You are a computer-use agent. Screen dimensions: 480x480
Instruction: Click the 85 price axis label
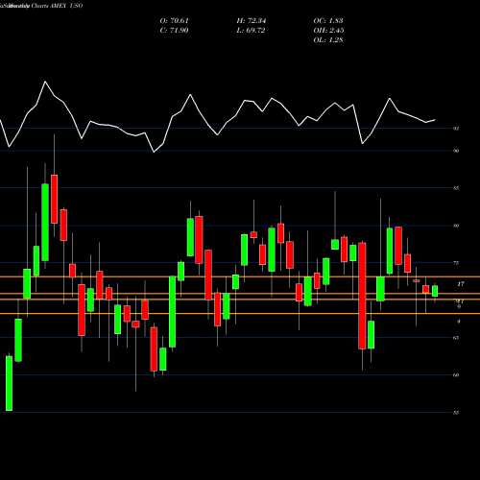(x=456, y=188)
